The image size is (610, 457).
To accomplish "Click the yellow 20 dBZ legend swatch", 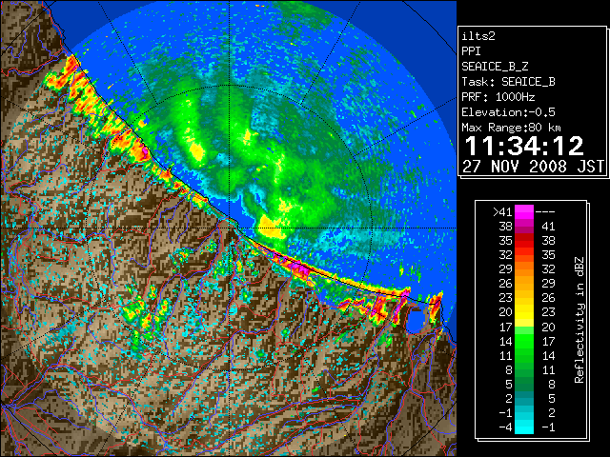I will coord(524,312).
